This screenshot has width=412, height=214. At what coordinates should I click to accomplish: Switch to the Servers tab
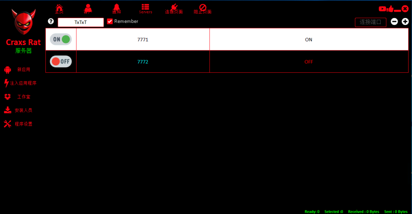click(145, 8)
